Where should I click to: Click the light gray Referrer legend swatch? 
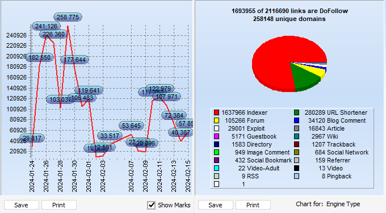pos(297,160)
